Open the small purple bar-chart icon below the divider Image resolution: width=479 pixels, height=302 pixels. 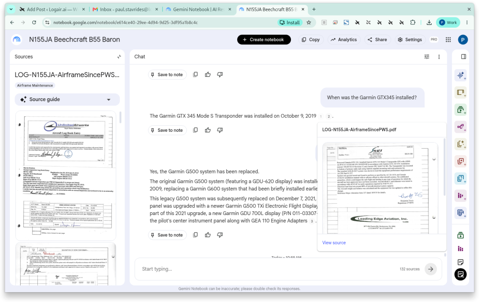click(x=461, y=249)
